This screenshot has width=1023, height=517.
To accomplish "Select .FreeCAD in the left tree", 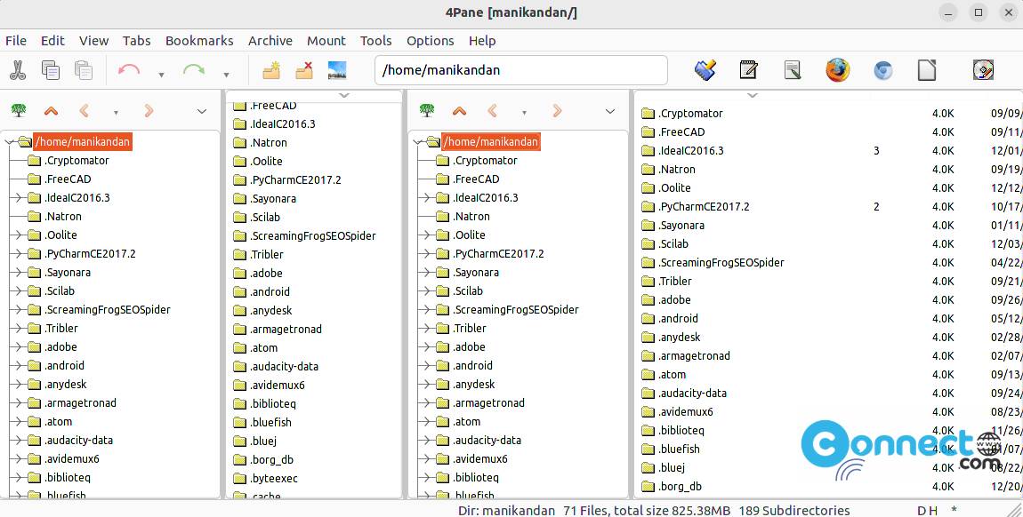I will [x=68, y=179].
